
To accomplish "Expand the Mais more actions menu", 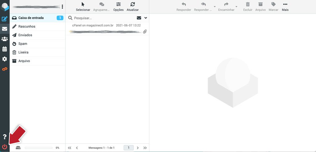I will 285,7.
